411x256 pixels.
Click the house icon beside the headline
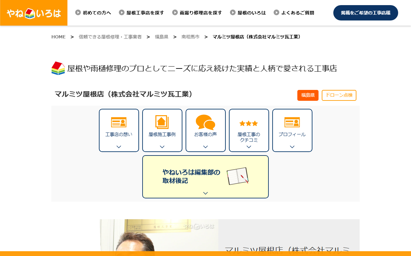pyautogui.click(x=58, y=68)
